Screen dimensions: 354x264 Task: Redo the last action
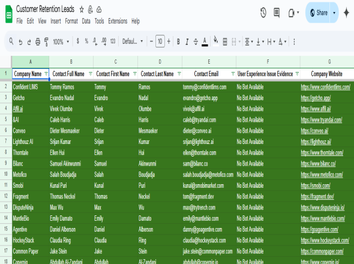[29, 42]
